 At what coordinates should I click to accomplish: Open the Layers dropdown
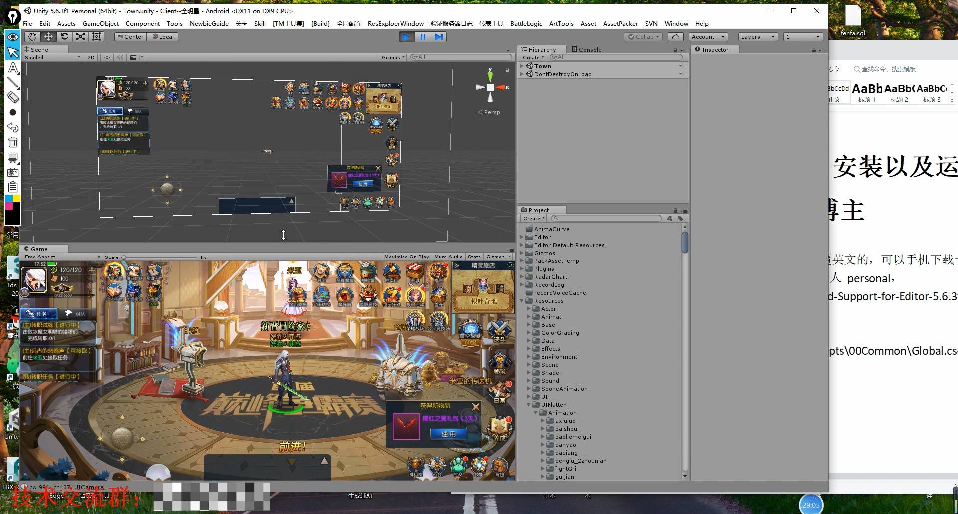click(758, 37)
